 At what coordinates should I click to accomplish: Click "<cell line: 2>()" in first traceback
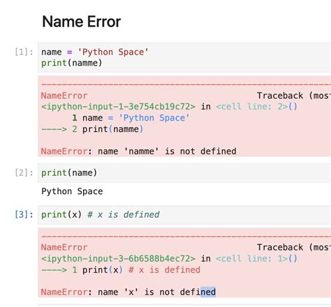[257, 107]
